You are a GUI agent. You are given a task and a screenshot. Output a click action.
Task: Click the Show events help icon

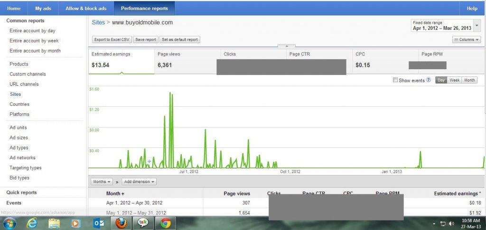429,80
